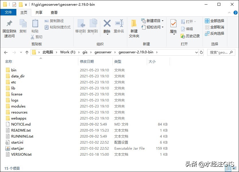
Task: Expand the address bar history dropdown
Action: (197, 52)
